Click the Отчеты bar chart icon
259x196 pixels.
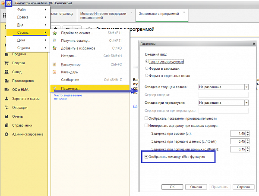(6, 116)
